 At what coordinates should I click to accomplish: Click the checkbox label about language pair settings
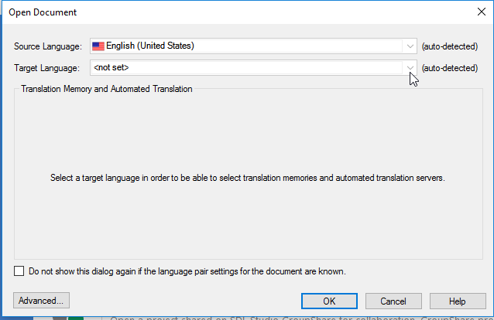(187, 271)
